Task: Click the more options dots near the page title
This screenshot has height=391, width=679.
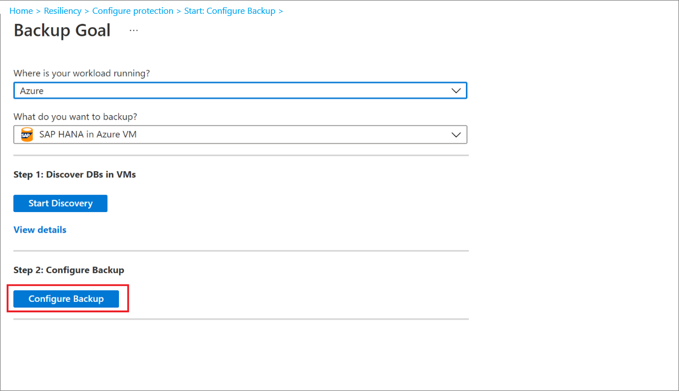Action: [133, 30]
